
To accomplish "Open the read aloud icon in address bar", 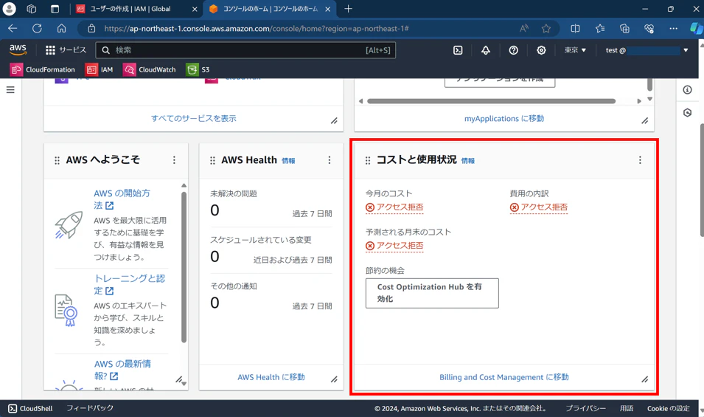I will click(524, 28).
